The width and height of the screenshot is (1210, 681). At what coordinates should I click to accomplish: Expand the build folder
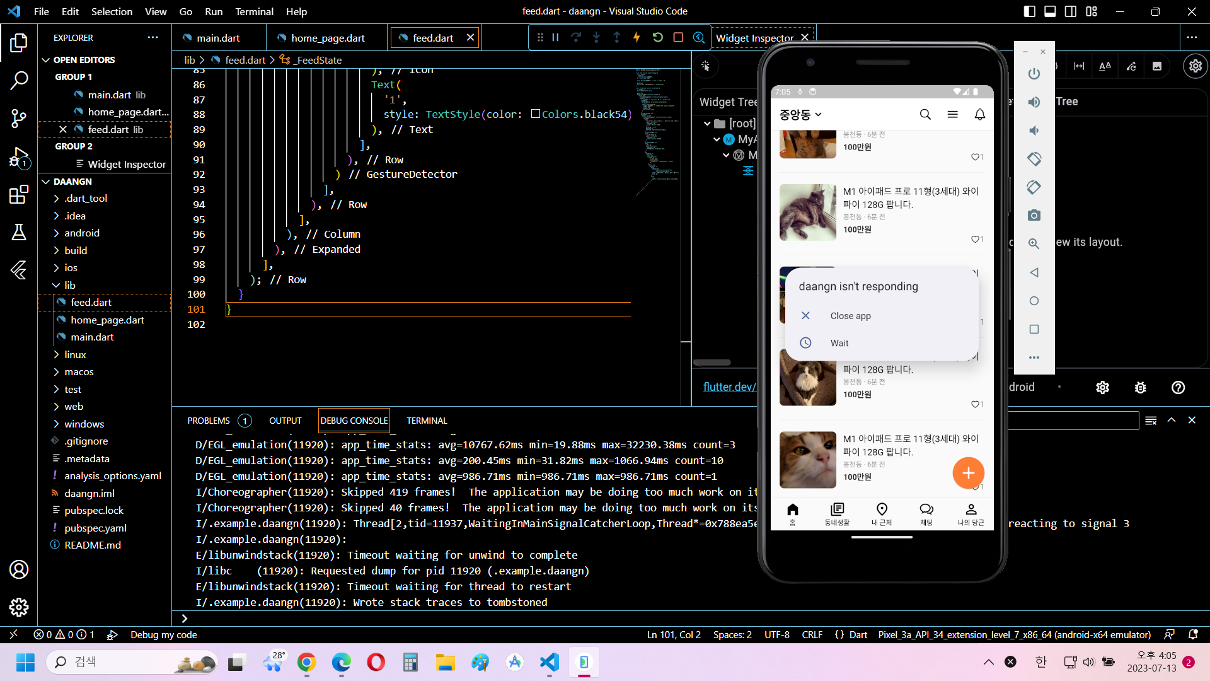click(x=76, y=250)
